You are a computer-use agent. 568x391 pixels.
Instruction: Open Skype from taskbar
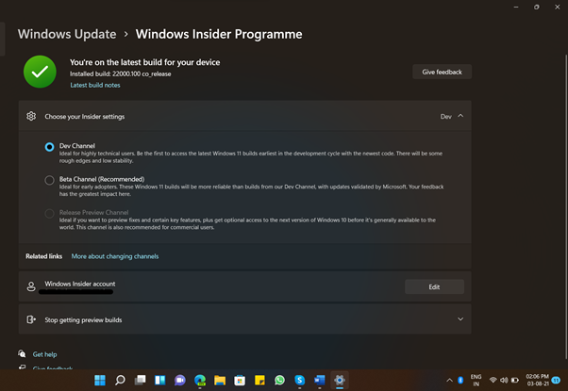300,380
